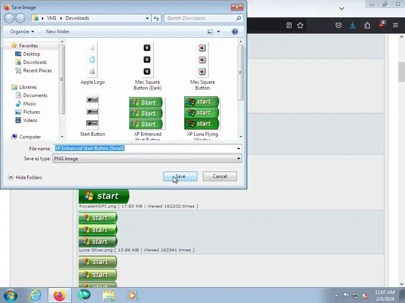Image resolution: width=405 pixels, height=303 pixels.
Task: Select the XP Enhanced Start Button file
Action: (148, 118)
